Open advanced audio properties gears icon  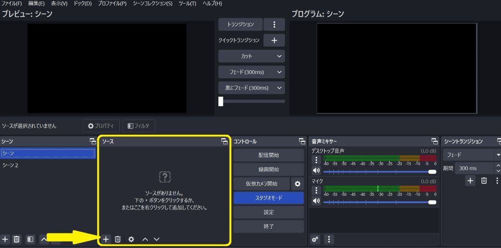pos(315,239)
